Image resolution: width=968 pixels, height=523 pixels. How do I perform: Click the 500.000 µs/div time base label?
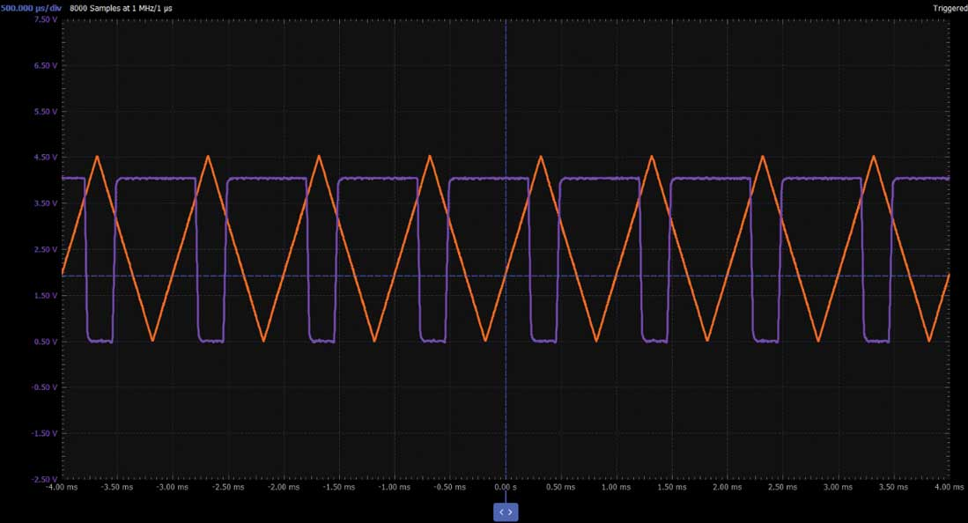31,9
